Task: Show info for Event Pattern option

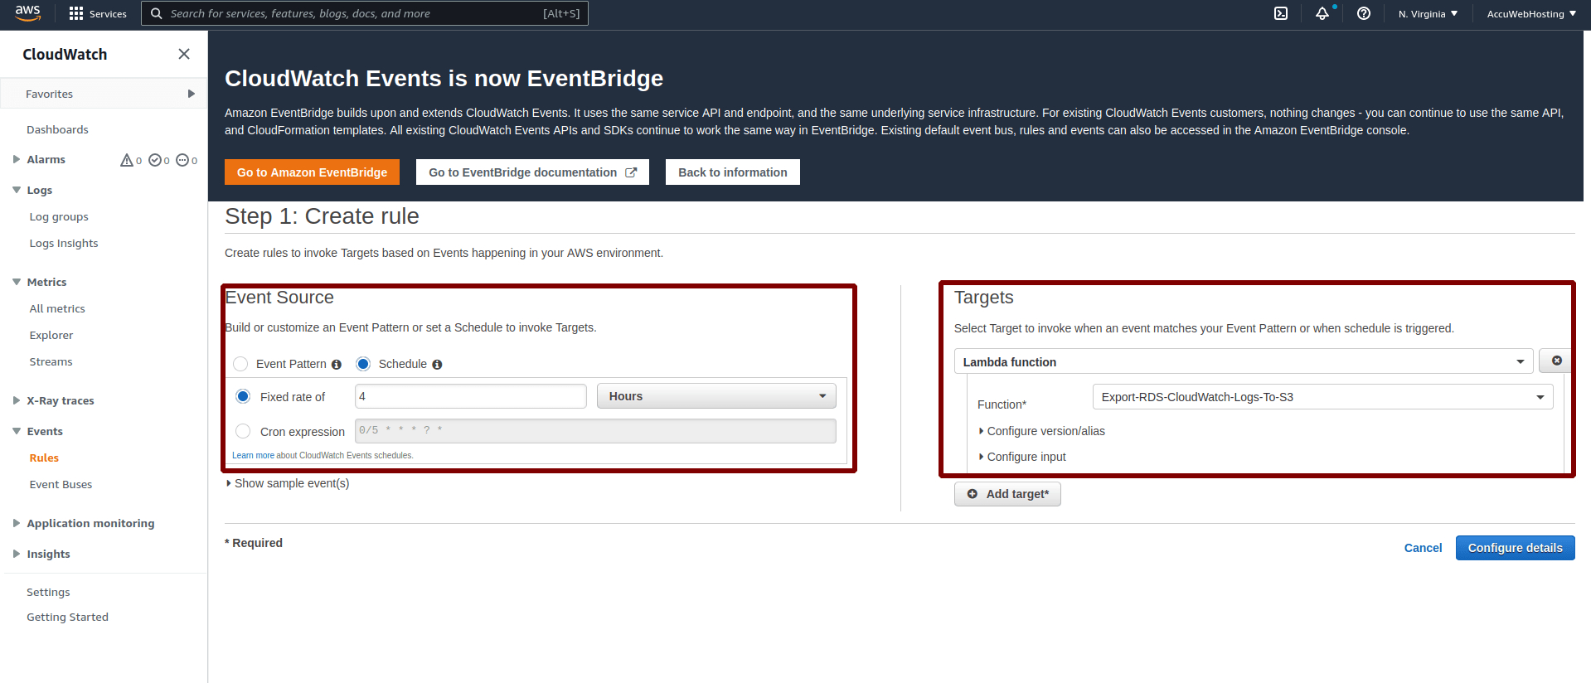Action: coord(337,365)
